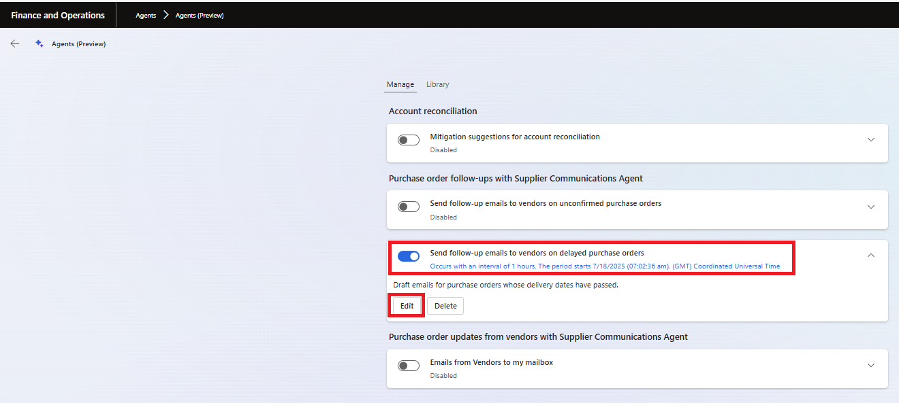
Task: Enable Mitigation suggestions for account reconciliation toggle
Action: tap(409, 140)
